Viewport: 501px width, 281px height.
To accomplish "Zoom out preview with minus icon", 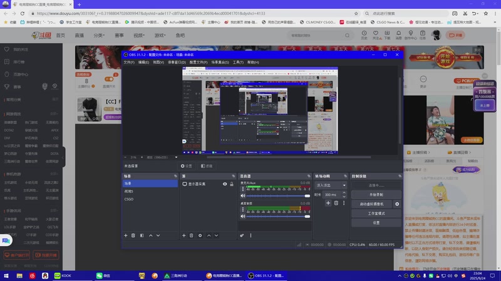I will [x=125, y=157].
